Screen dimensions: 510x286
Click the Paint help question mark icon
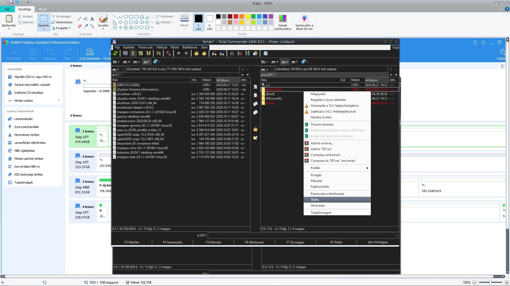tap(507, 9)
